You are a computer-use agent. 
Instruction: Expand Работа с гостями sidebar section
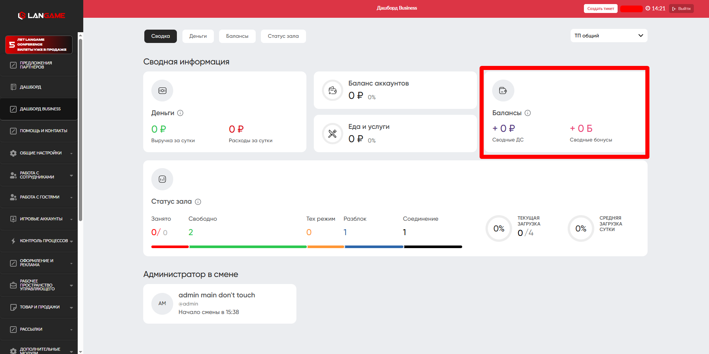tap(41, 197)
